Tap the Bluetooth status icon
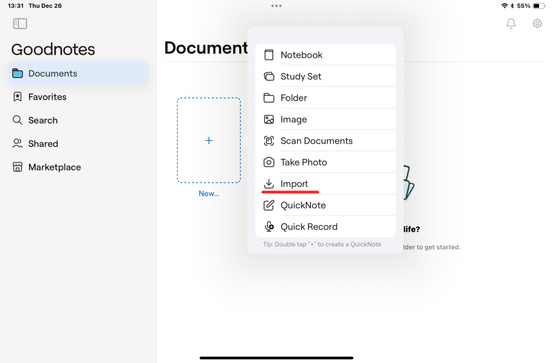The height and width of the screenshot is (363, 553). point(512,5)
